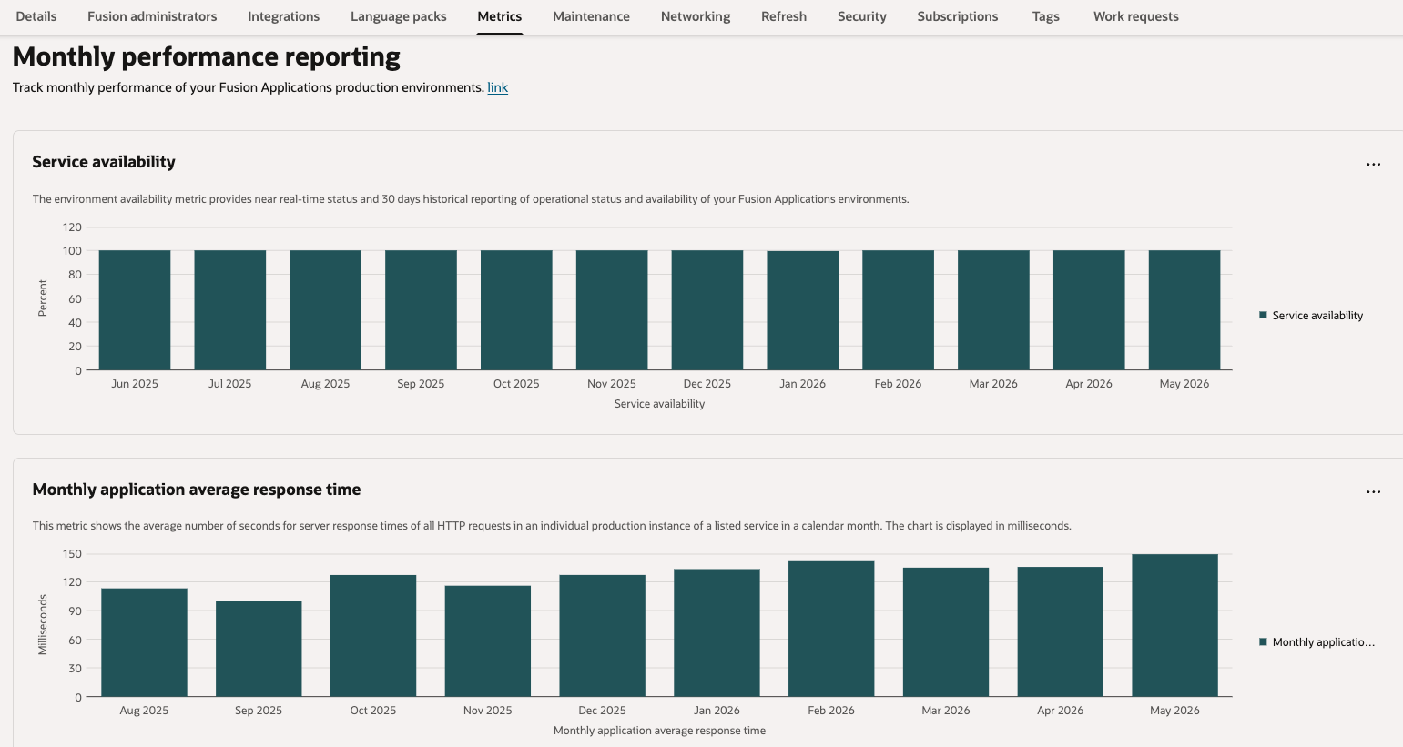1403x747 pixels.
Task: Select the Nov 2025 response time bar
Action: [x=488, y=641]
